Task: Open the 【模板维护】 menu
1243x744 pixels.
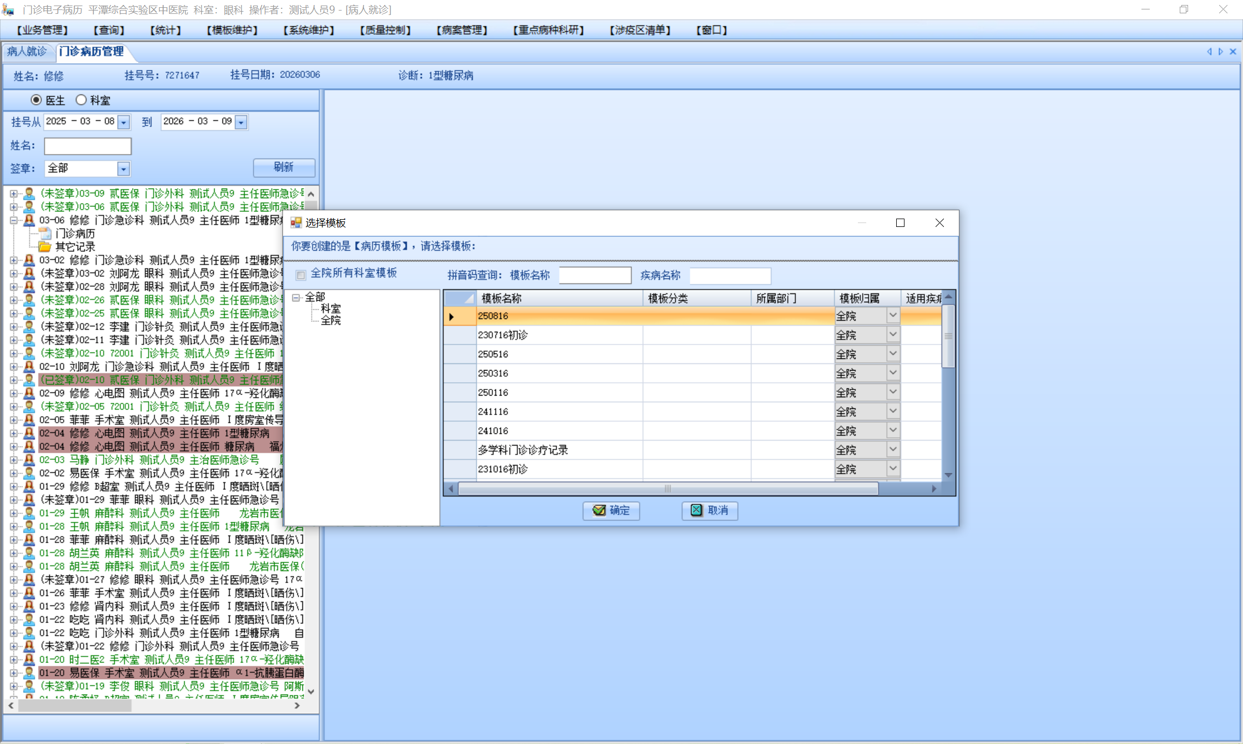Action: pos(232,30)
